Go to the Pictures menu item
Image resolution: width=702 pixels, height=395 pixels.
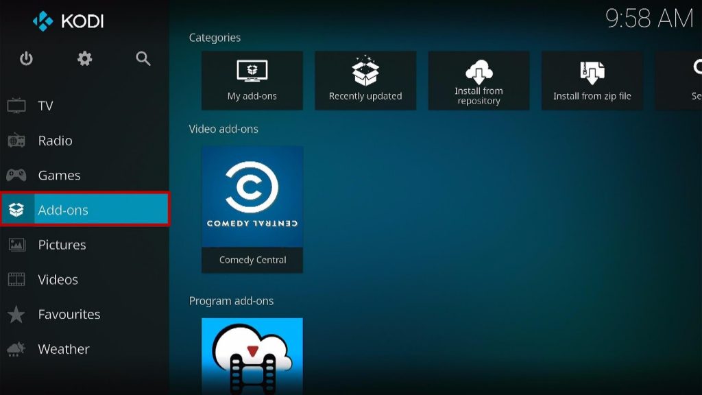point(84,245)
